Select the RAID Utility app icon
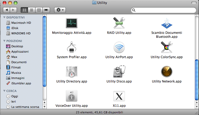 tap(119, 23)
